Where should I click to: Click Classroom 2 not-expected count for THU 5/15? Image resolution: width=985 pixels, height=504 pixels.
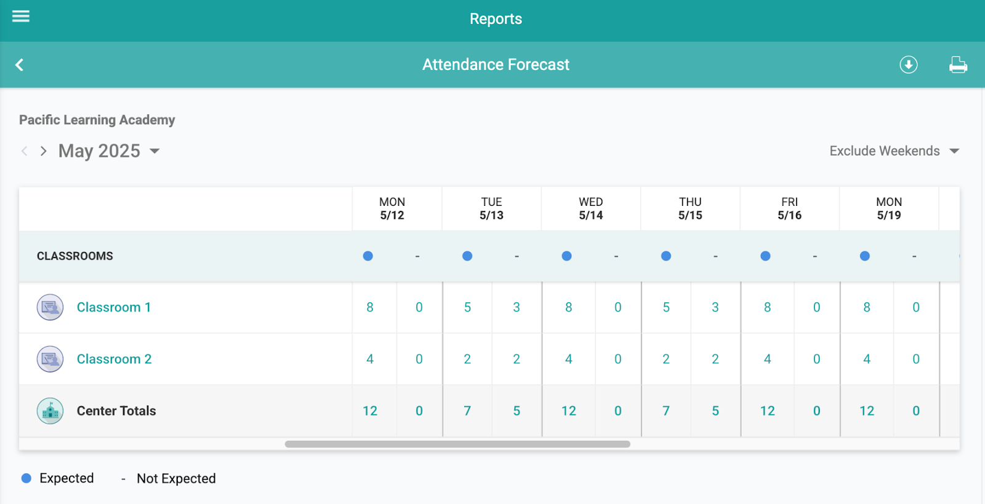(x=715, y=359)
